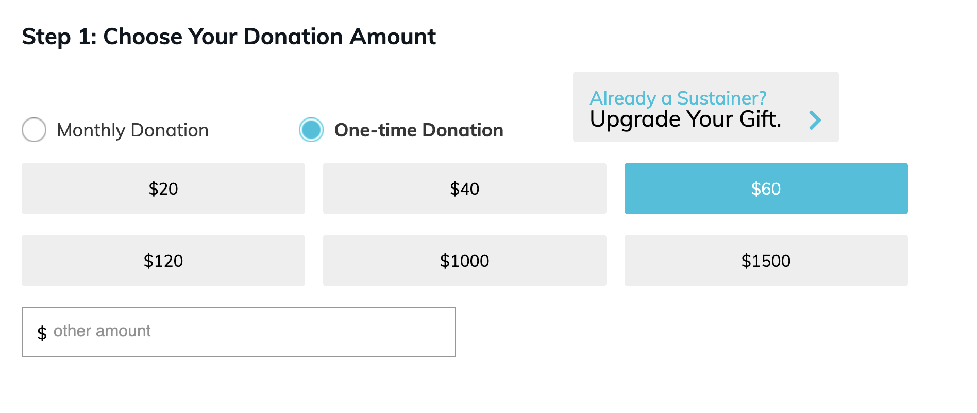Click the Monthly Donation label text
The width and height of the screenshot is (977, 413).
point(132,130)
